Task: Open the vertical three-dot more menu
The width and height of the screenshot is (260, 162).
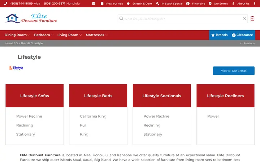Action: 255,4
